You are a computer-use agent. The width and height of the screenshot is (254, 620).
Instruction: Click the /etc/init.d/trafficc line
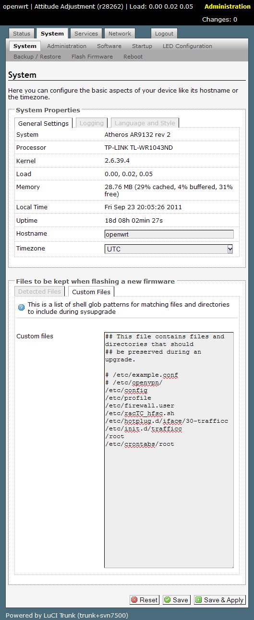tap(144, 429)
